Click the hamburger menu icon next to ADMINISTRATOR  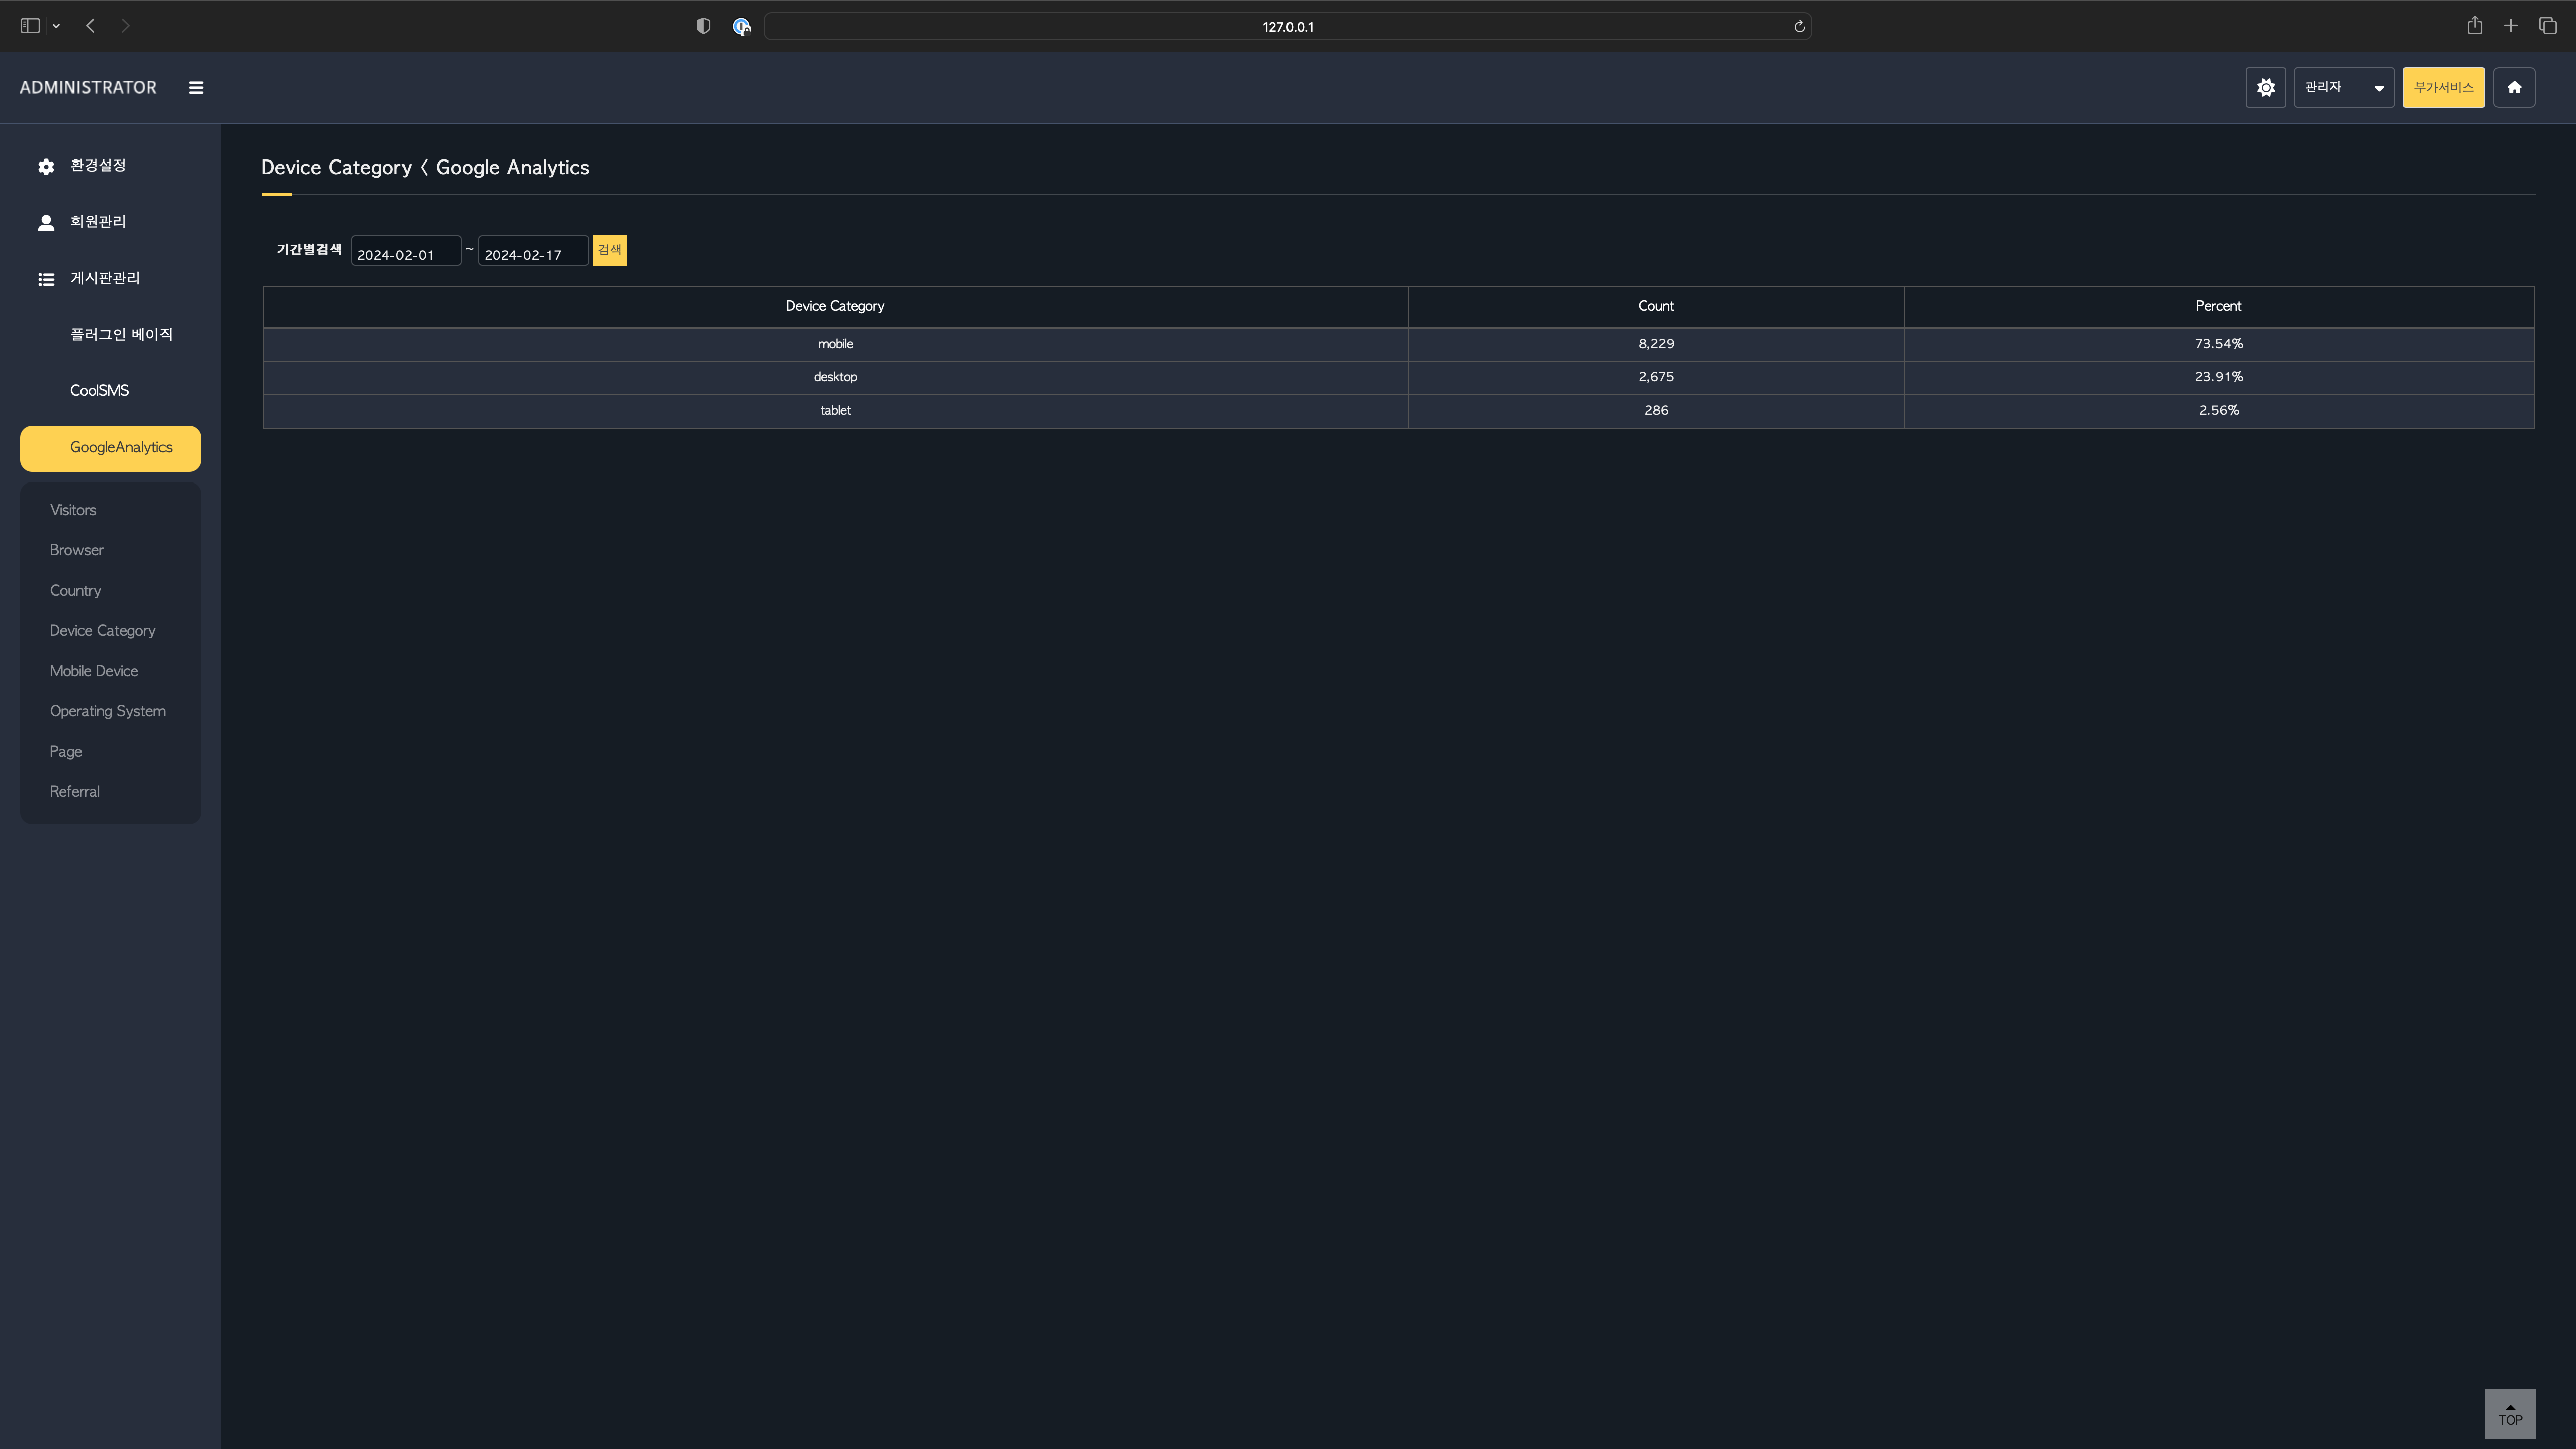click(x=196, y=88)
